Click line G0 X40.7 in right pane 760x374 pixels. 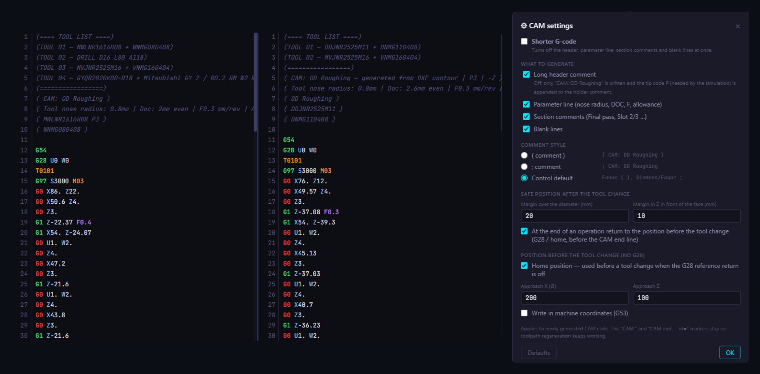[x=298, y=305]
